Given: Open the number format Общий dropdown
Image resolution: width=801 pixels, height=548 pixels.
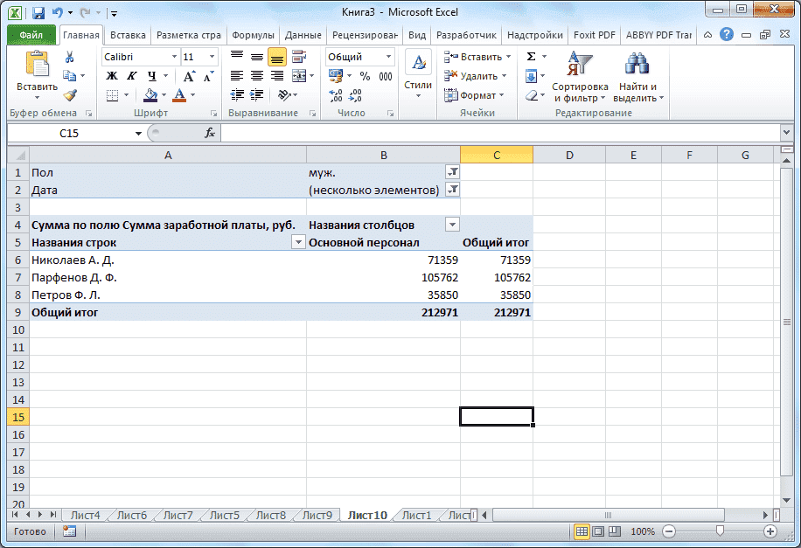Looking at the screenshot, I should click(388, 56).
